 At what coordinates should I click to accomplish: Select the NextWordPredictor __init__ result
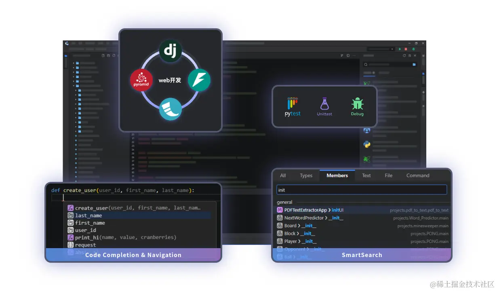pyautogui.click(x=362, y=218)
